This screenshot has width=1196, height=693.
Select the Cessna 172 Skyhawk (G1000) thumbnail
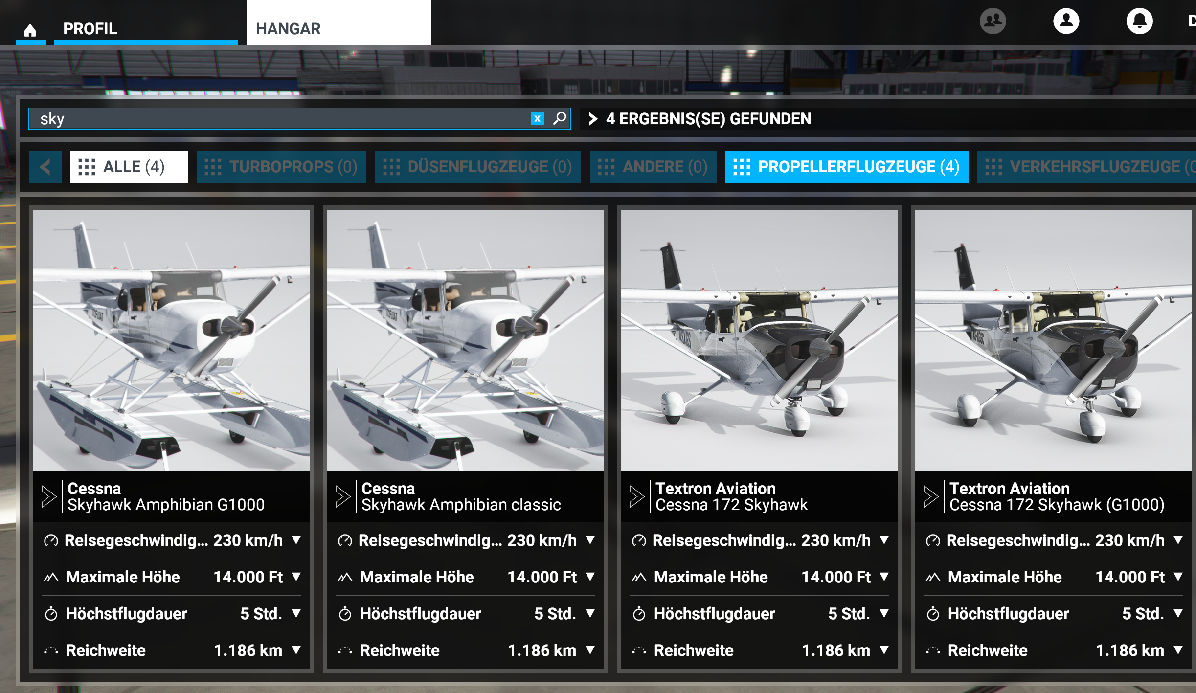click(1053, 340)
